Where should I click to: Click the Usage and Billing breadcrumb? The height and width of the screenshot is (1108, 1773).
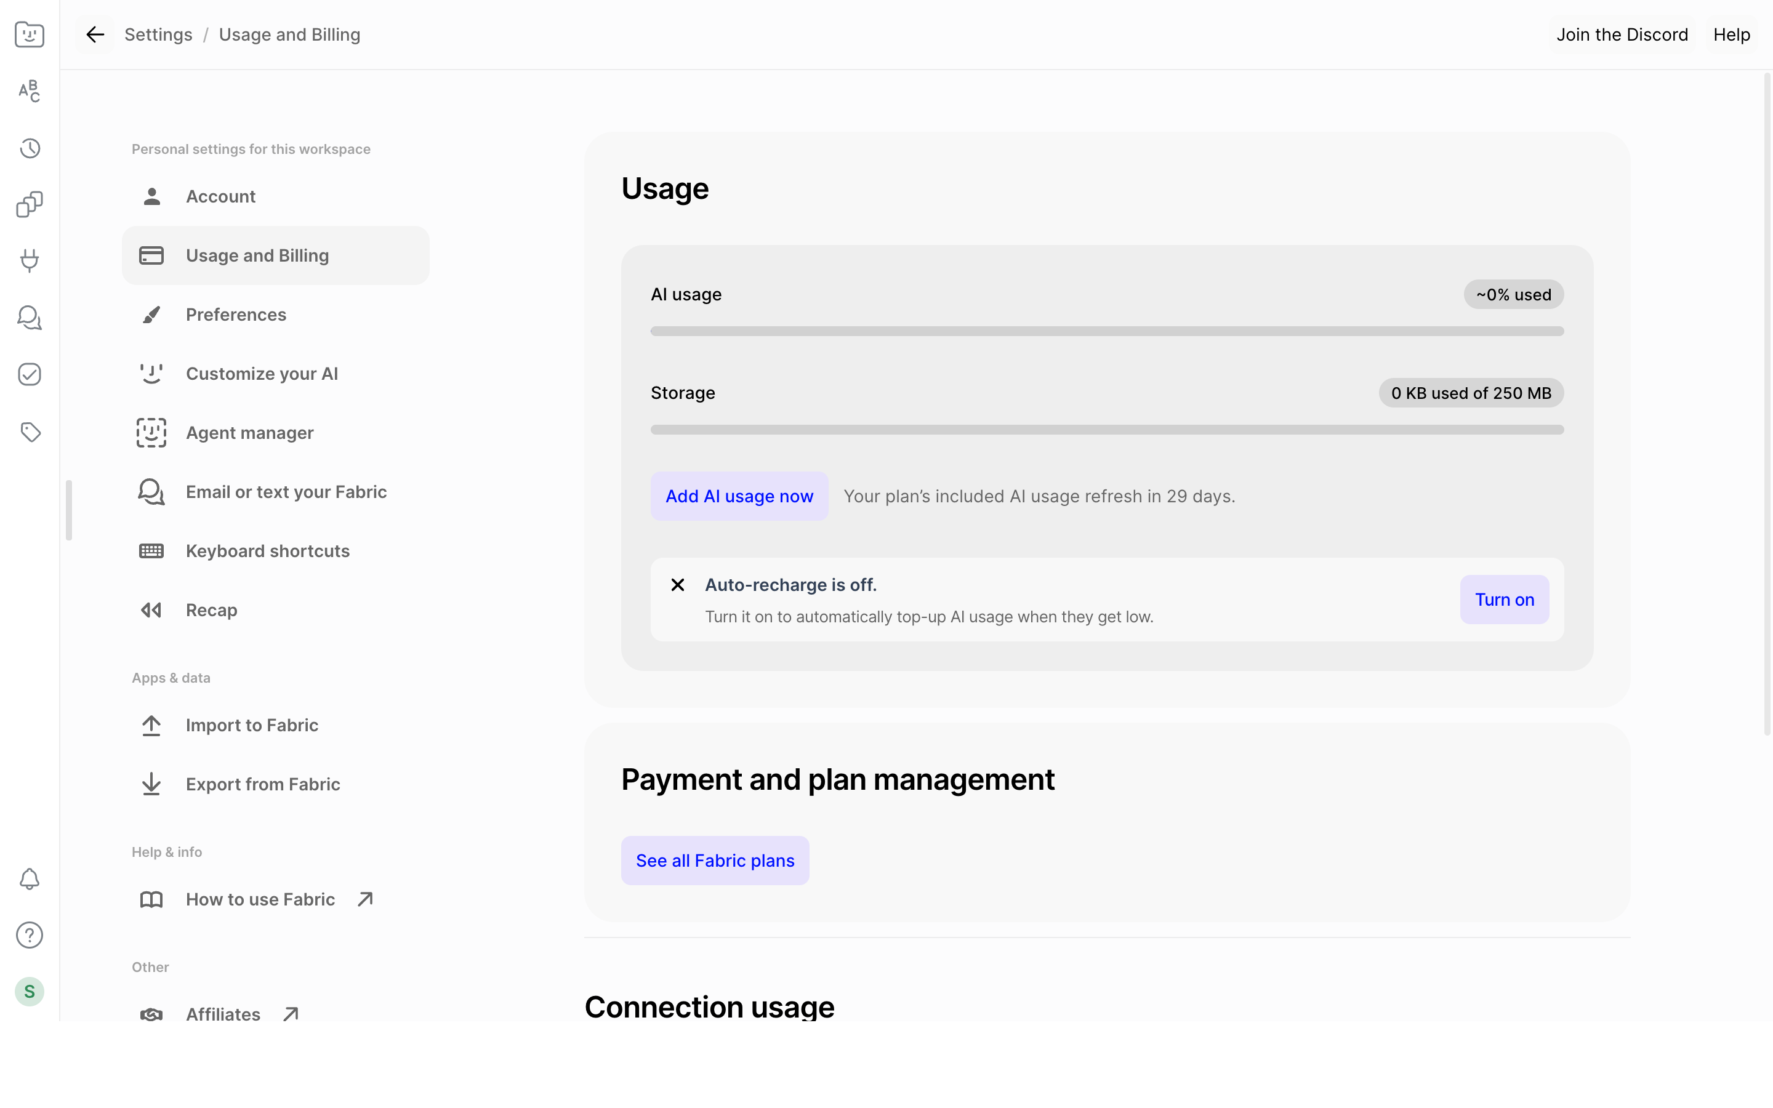[289, 34]
